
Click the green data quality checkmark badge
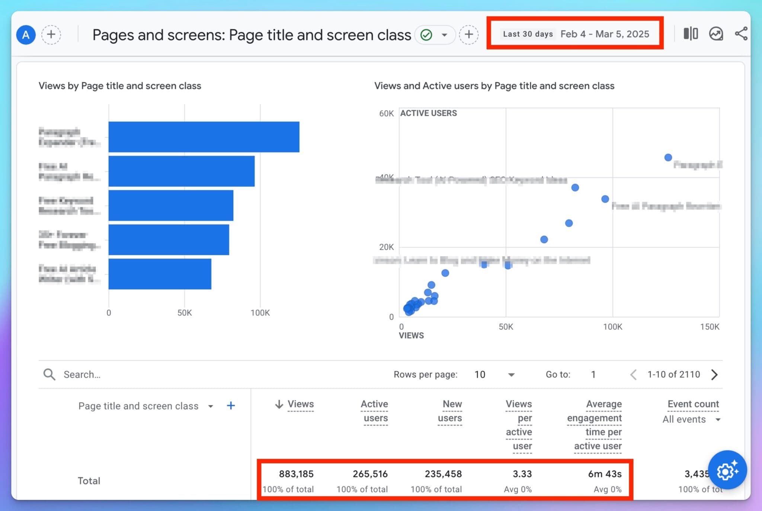coord(426,35)
